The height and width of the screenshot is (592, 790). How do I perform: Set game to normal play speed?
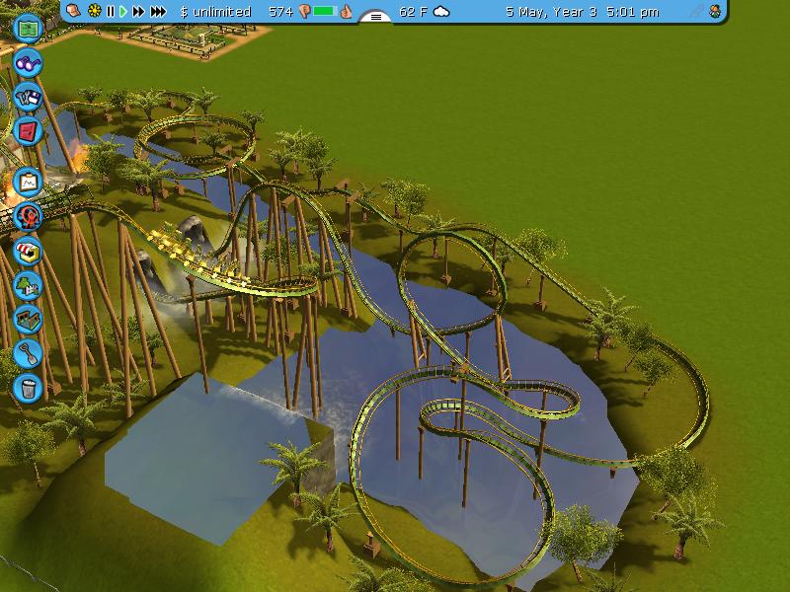[122, 11]
